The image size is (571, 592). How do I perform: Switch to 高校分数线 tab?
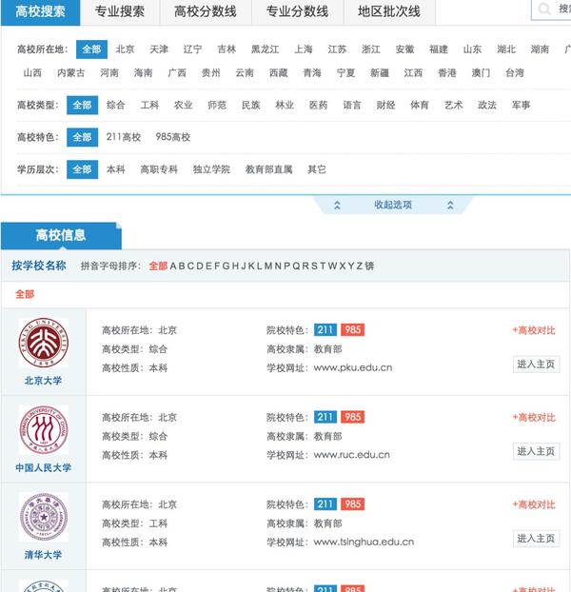coord(206,12)
